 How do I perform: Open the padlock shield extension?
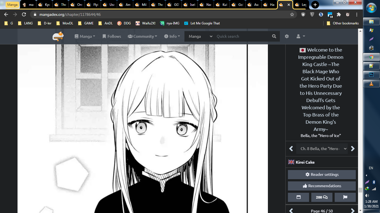point(303,14)
